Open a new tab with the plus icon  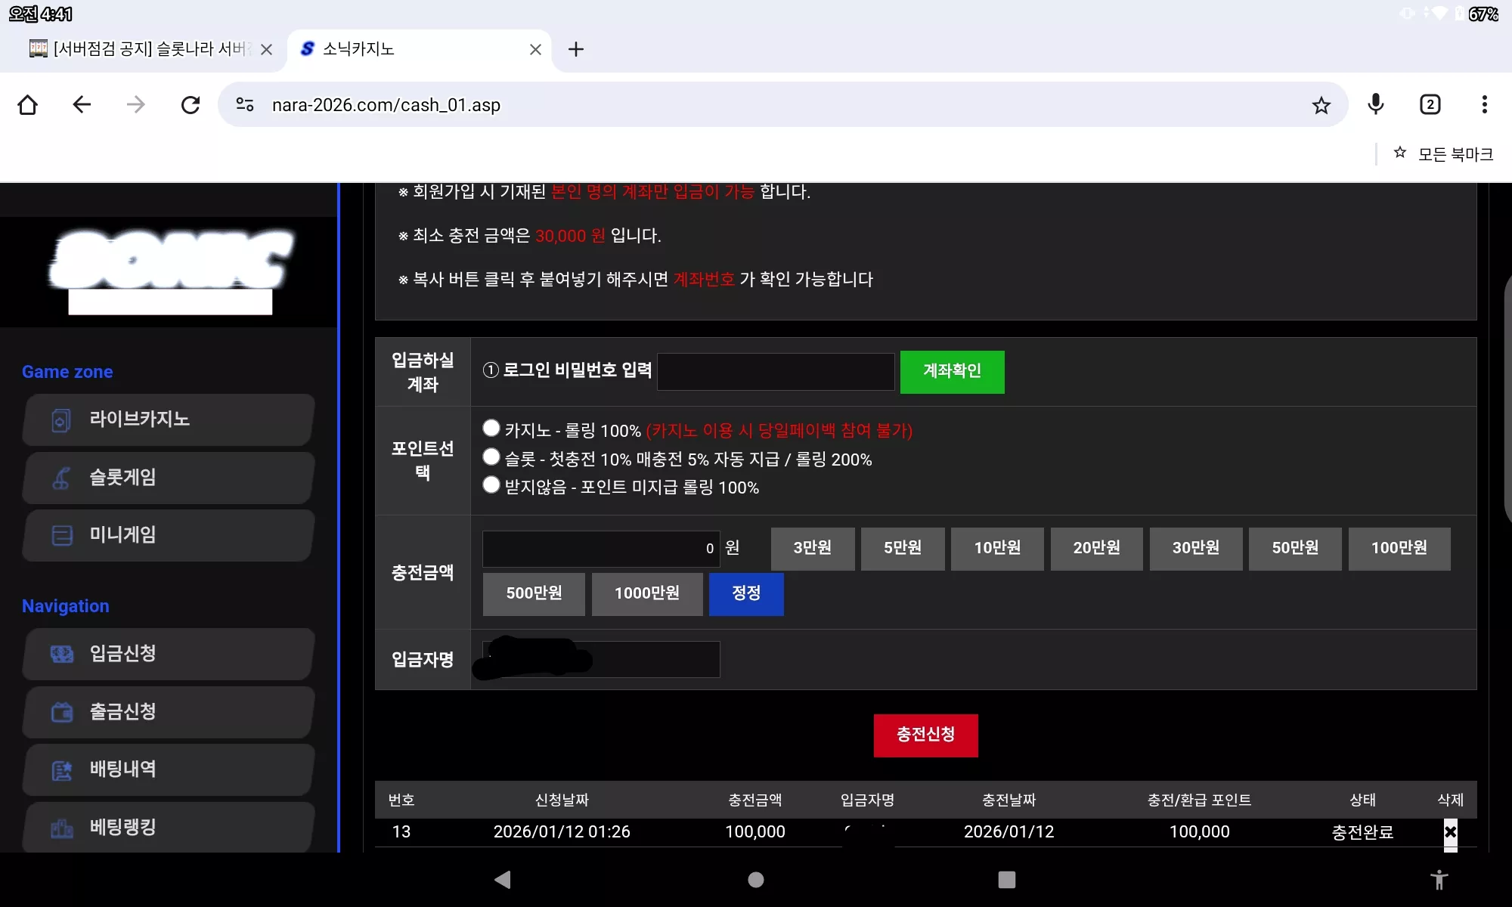576,49
